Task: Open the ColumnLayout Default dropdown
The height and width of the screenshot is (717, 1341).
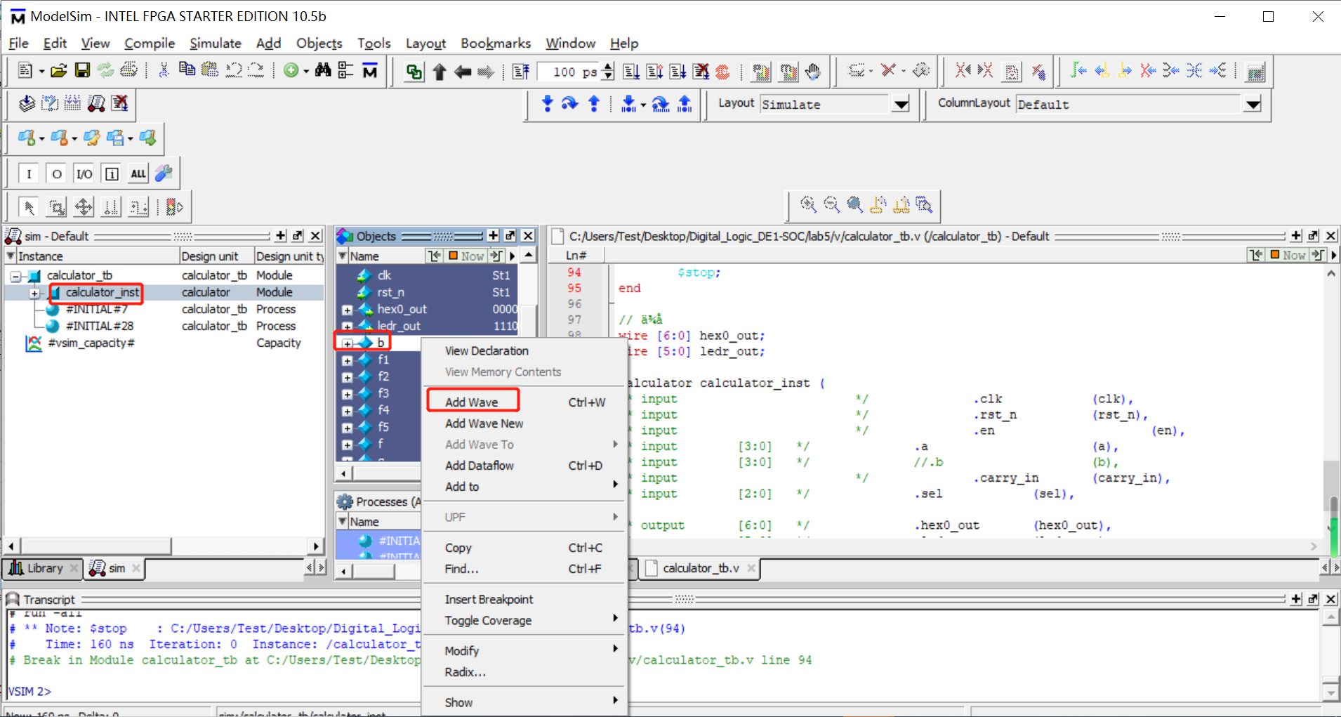Action: pos(1253,104)
